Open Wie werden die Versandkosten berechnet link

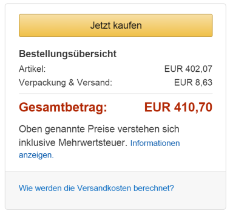[96, 188]
